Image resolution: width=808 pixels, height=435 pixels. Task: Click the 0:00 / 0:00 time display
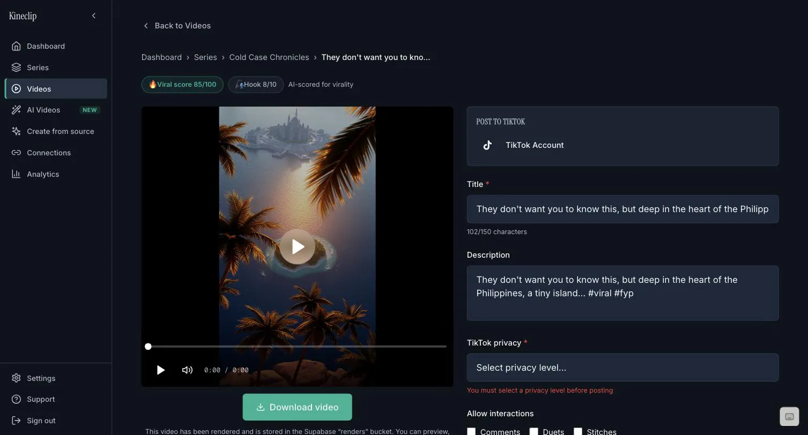coord(226,370)
